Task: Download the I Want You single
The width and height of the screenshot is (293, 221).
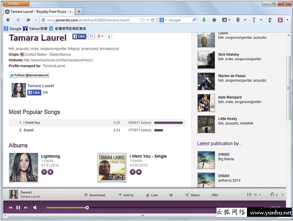Action: pos(139,172)
